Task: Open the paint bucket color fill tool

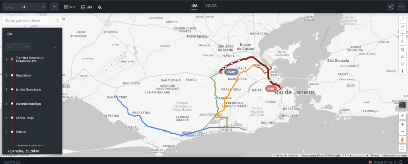Action: [100, 7]
